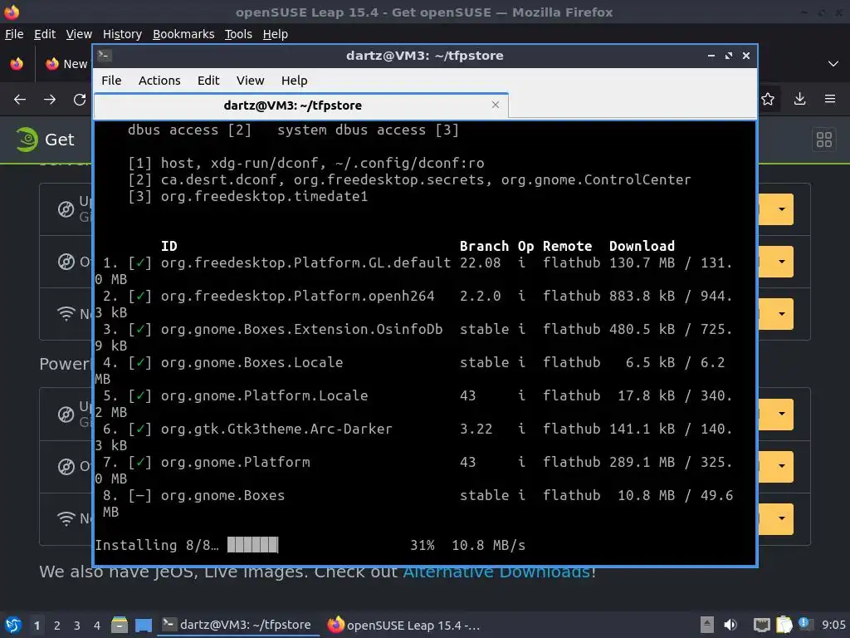Open Firefox's View menu
850x638 pixels.
[79, 34]
